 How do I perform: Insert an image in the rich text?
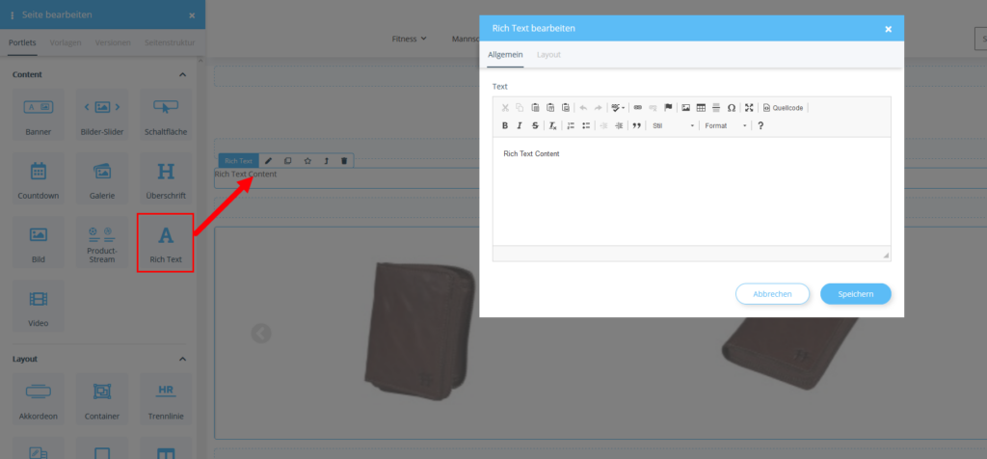685,107
